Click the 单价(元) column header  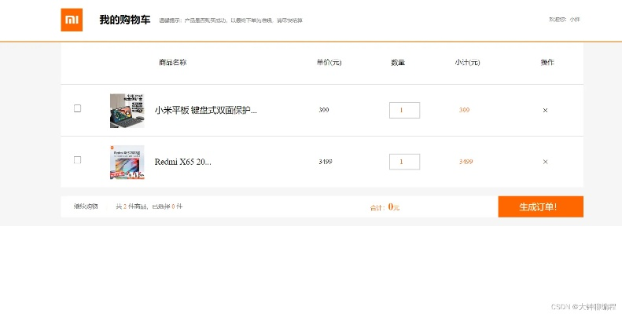(x=329, y=63)
